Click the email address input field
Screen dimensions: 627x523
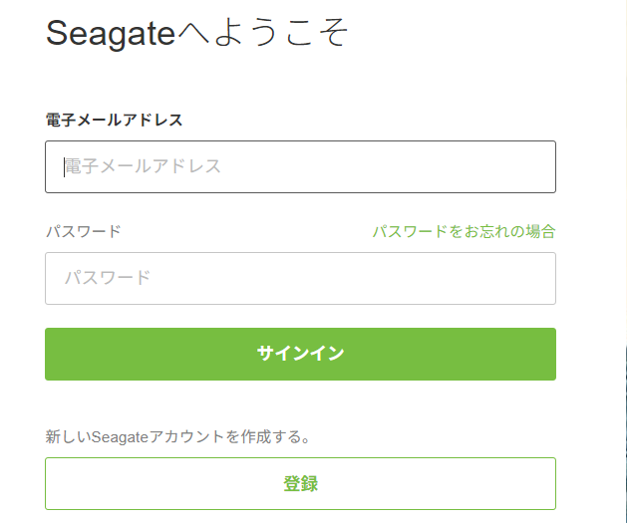pos(300,166)
